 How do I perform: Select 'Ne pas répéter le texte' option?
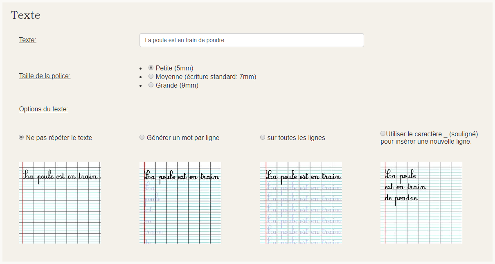click(21, 137)
